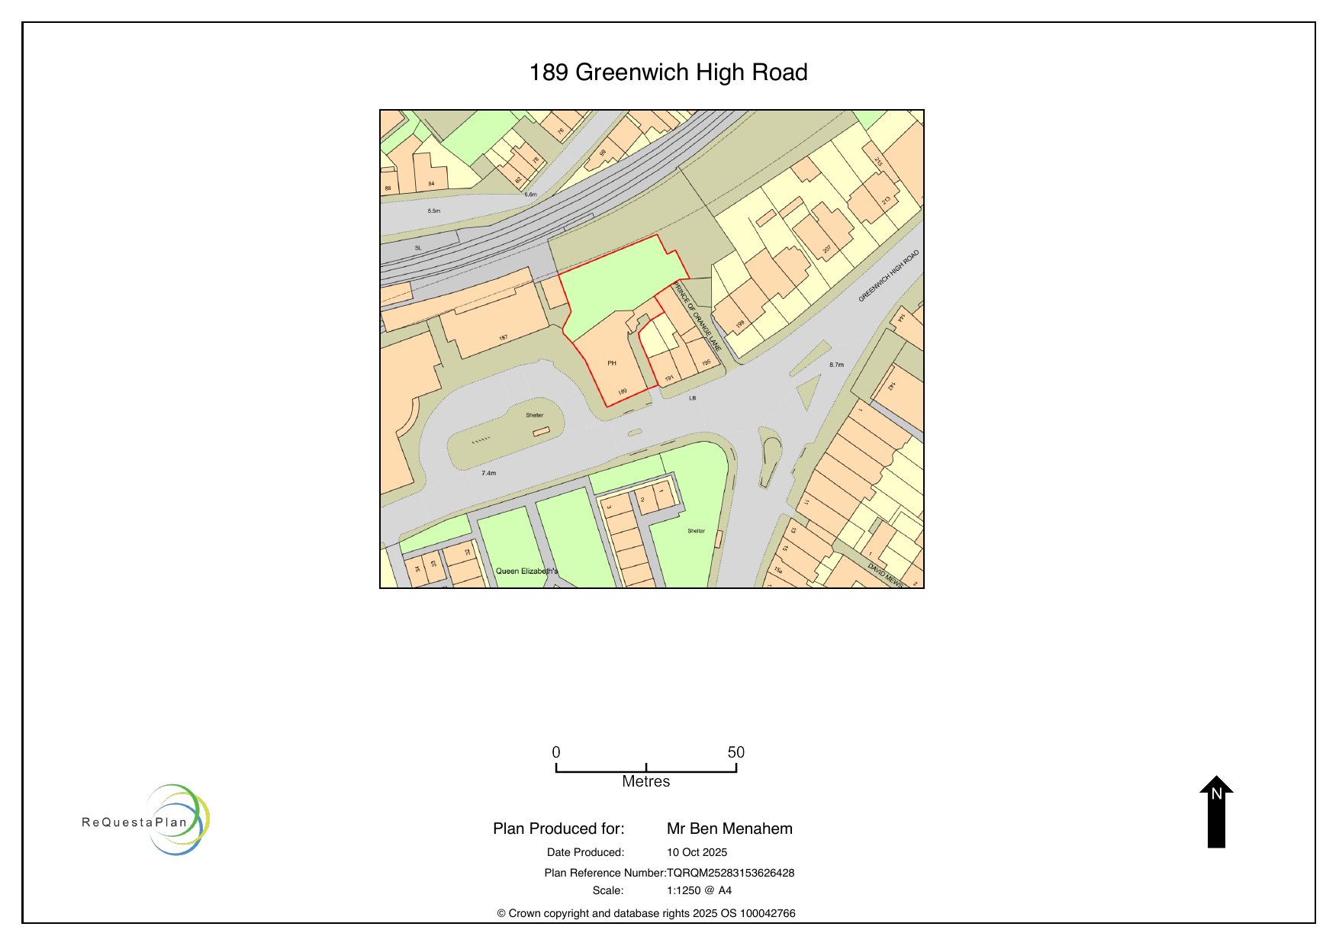
Task: Click the 'GREENWICH HIGH ROAD' street label on the map
Action: coord(889,275)
